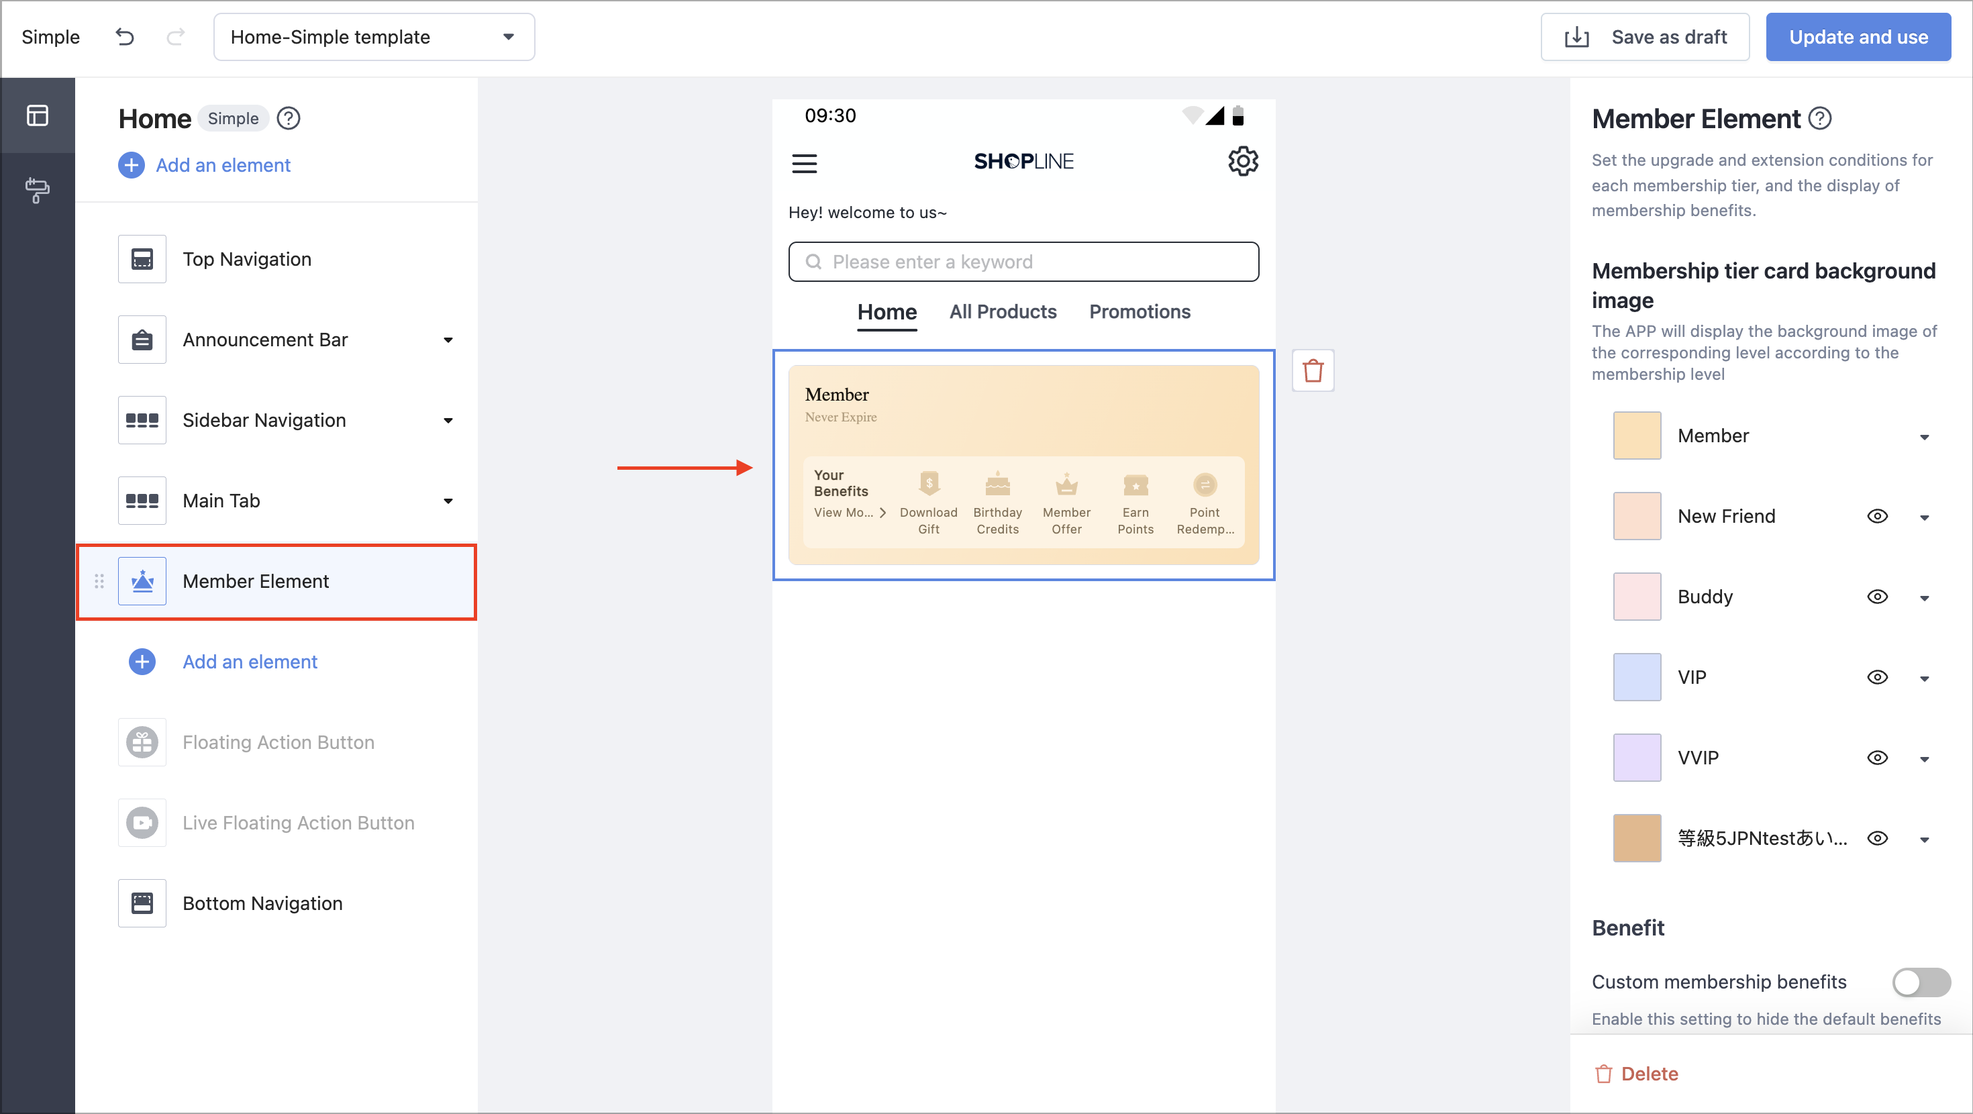The height and width of the screenshot is (1114, 1973).
Task: Toggle Custom membership benefits switch
Action: click(1921, 981)
